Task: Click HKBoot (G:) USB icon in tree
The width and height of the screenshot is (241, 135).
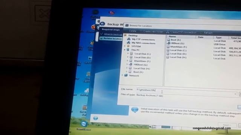Action: tap(131, 64)
